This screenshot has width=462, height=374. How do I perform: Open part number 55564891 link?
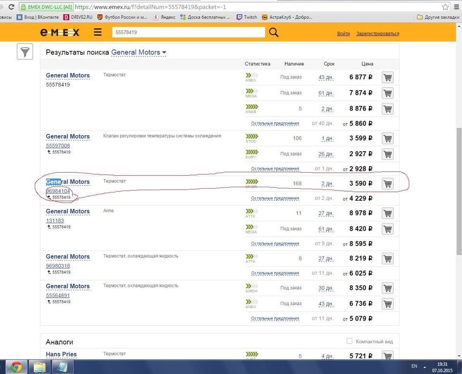pos(58,296)
